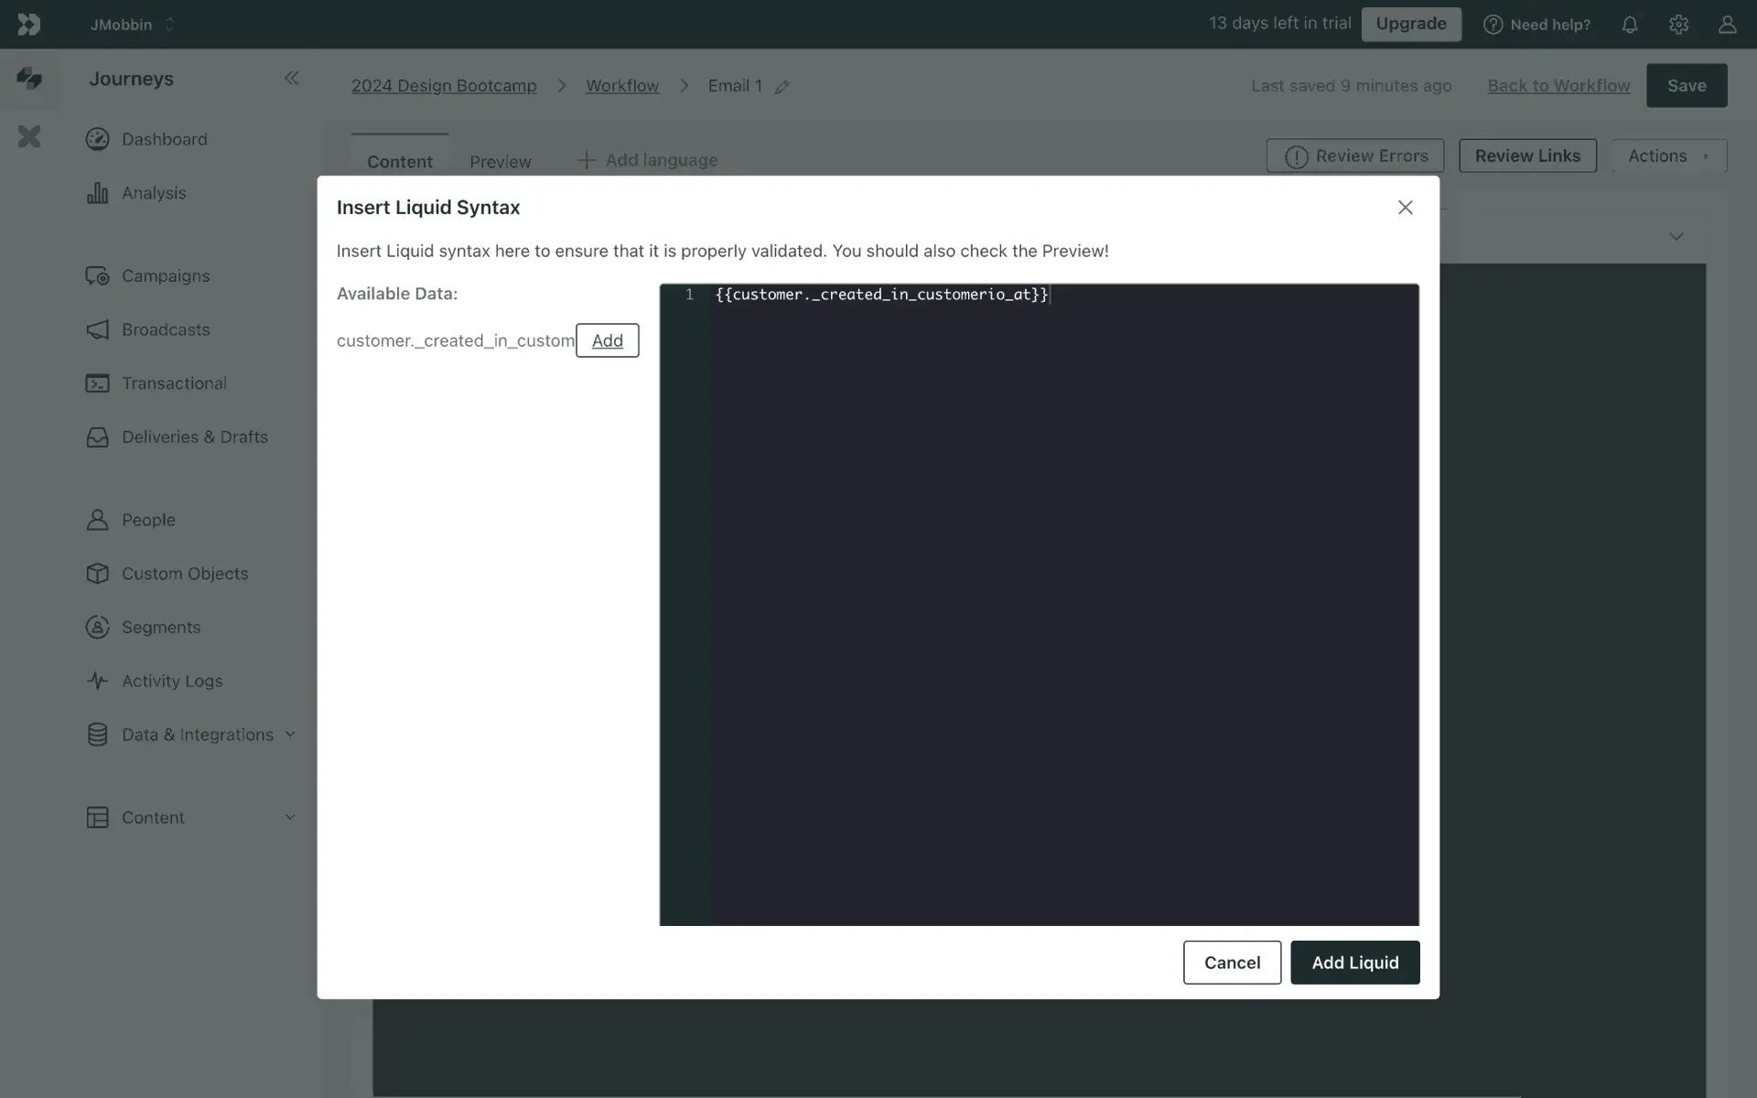The image size is (1757, 1098).
Task: Expand the Data & Integrations section
Action: (x=289, y=735)
